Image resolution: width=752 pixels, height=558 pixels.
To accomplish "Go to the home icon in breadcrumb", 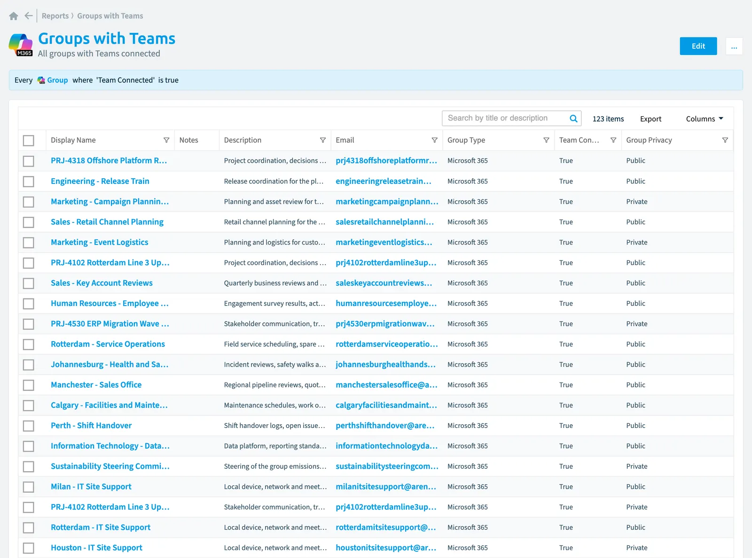I will [x=14, y=16].
